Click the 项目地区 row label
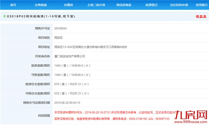209x125 pixels. tap(44, 38)
